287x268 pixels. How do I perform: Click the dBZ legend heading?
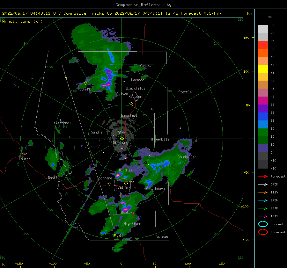(270, 17)
